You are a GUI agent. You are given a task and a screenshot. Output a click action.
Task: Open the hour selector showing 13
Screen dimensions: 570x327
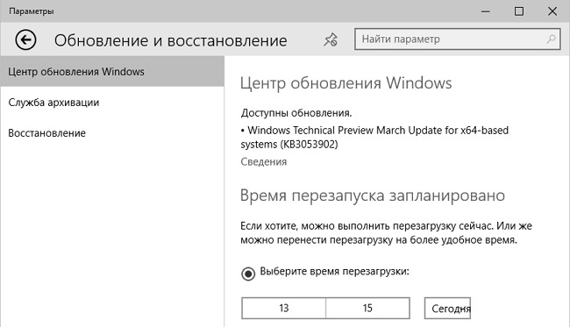tap(283, 308)
